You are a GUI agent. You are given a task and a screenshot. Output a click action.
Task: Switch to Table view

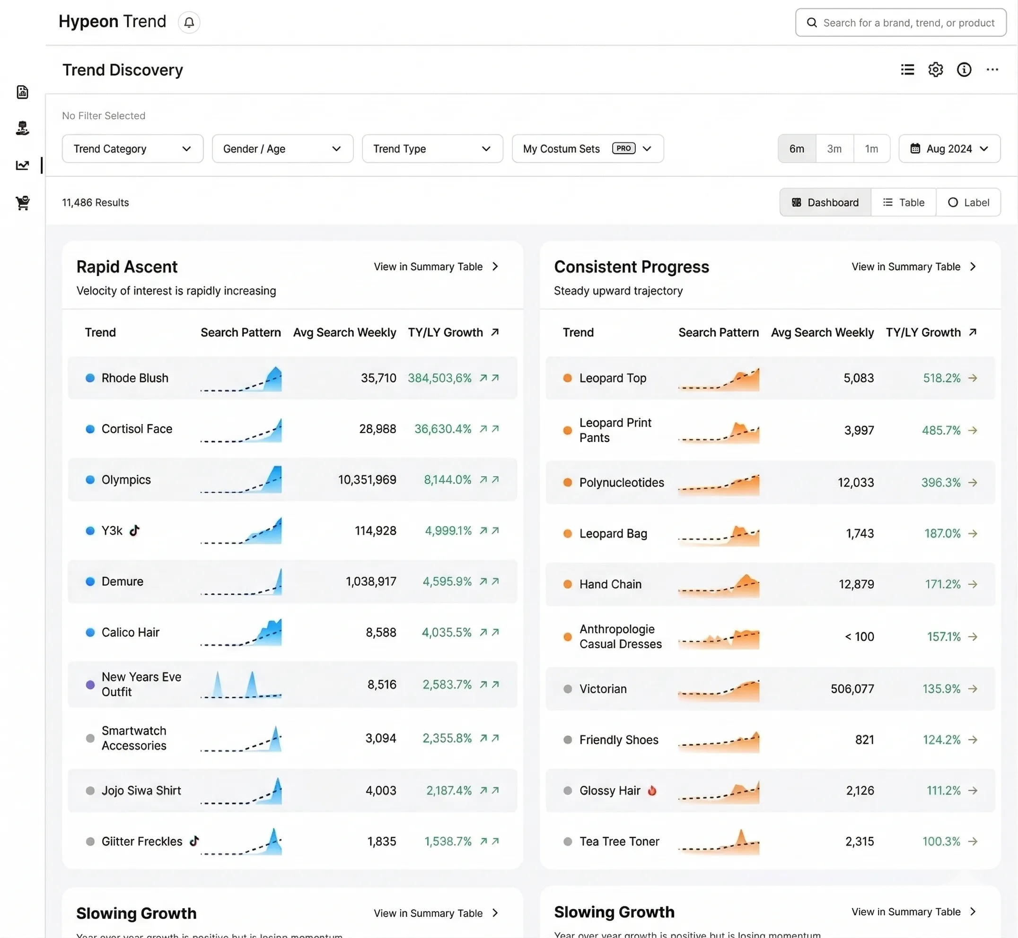(x=903, y=202)
